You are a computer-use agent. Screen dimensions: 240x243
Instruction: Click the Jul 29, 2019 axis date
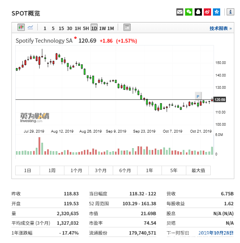pyautogui.click(x=34, y=131)
